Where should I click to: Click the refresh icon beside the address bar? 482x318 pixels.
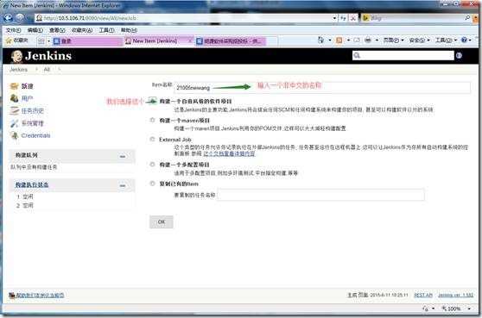click(343, 18)
